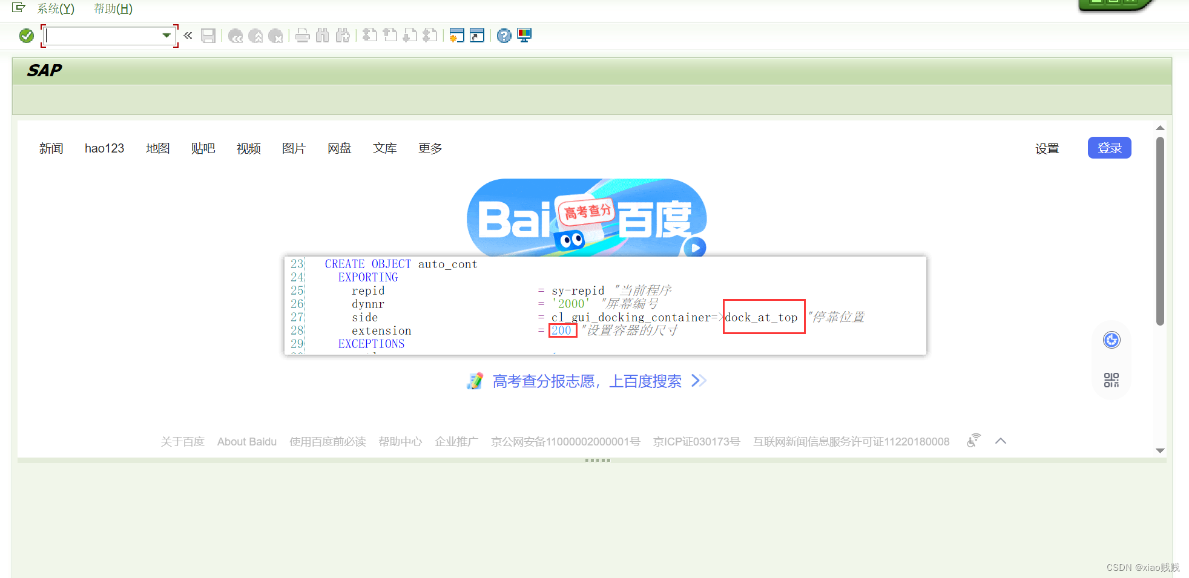Open the 网盘 link
This screenshot has width=1189, height=578.
[339, 148]
